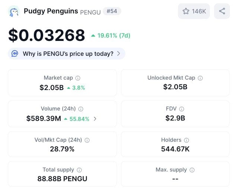Open 'Why is PENGU's price up today?'
This screenshot has width=233, height=189.
pos(68,54)
